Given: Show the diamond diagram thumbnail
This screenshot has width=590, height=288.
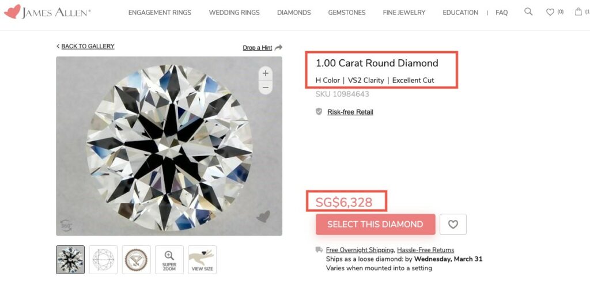Looking at the screenshot, I should pyautogui.click(x=103, y=260).
